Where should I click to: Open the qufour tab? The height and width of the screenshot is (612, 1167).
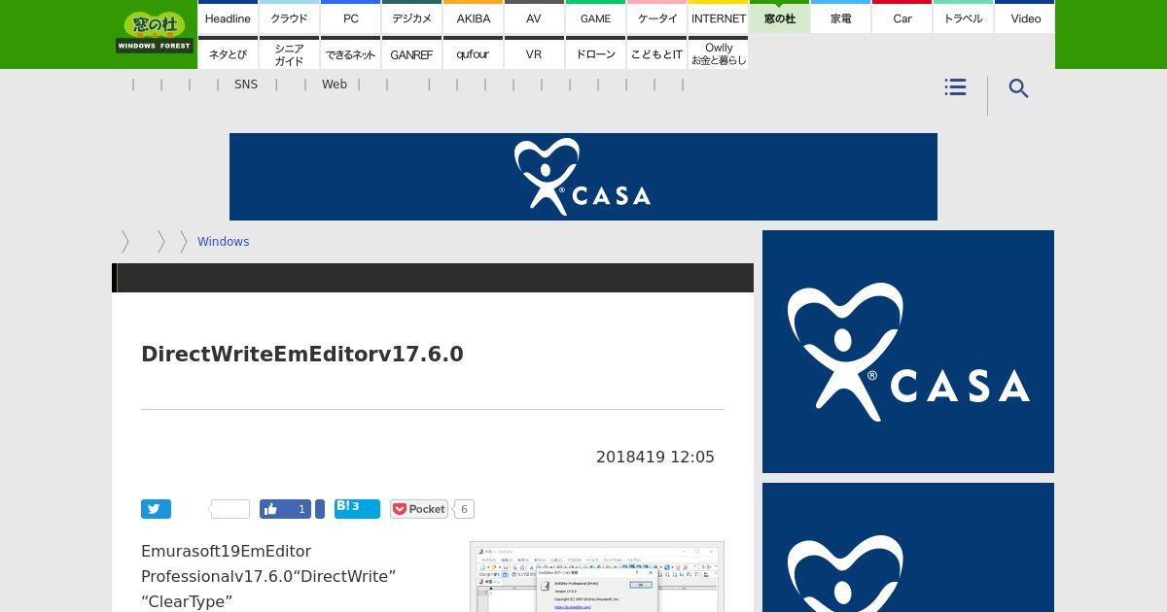point(473,53)
